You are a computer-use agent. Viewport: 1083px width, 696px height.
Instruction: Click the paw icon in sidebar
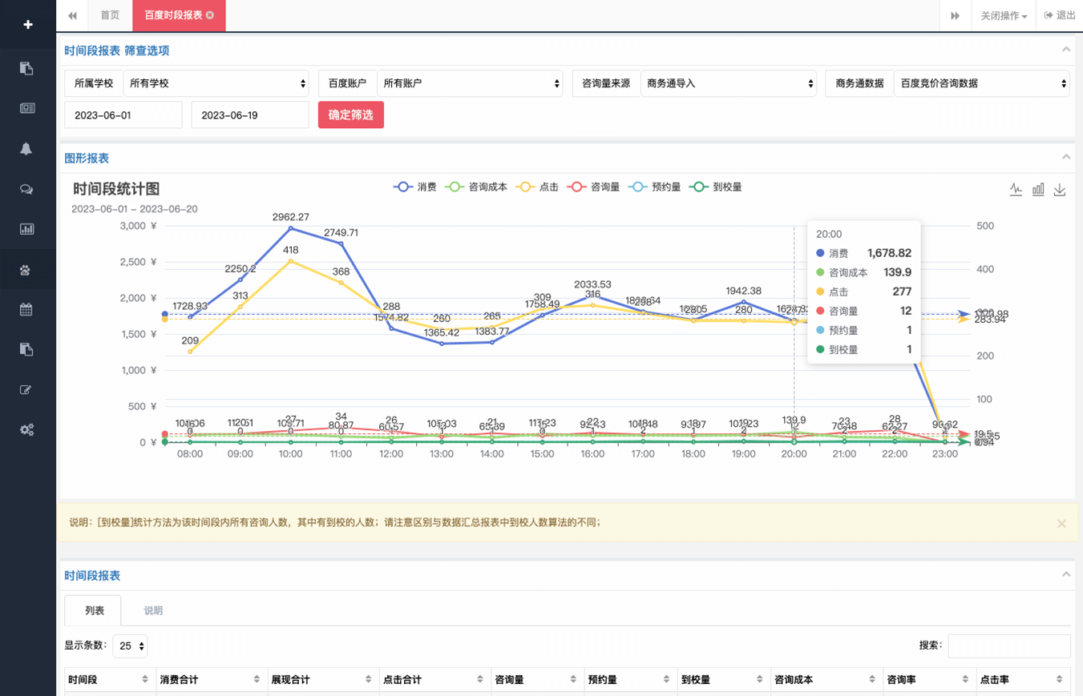[26, 270]
